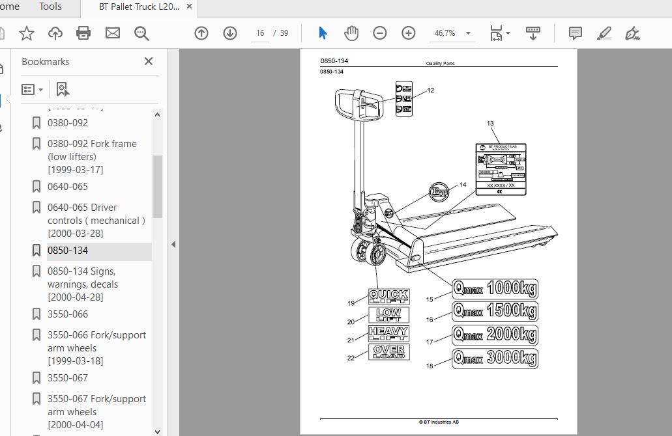This screenshot has width=672, height=436.
Task: Open bookmark 3550-066
Action: tap(68, 314)
